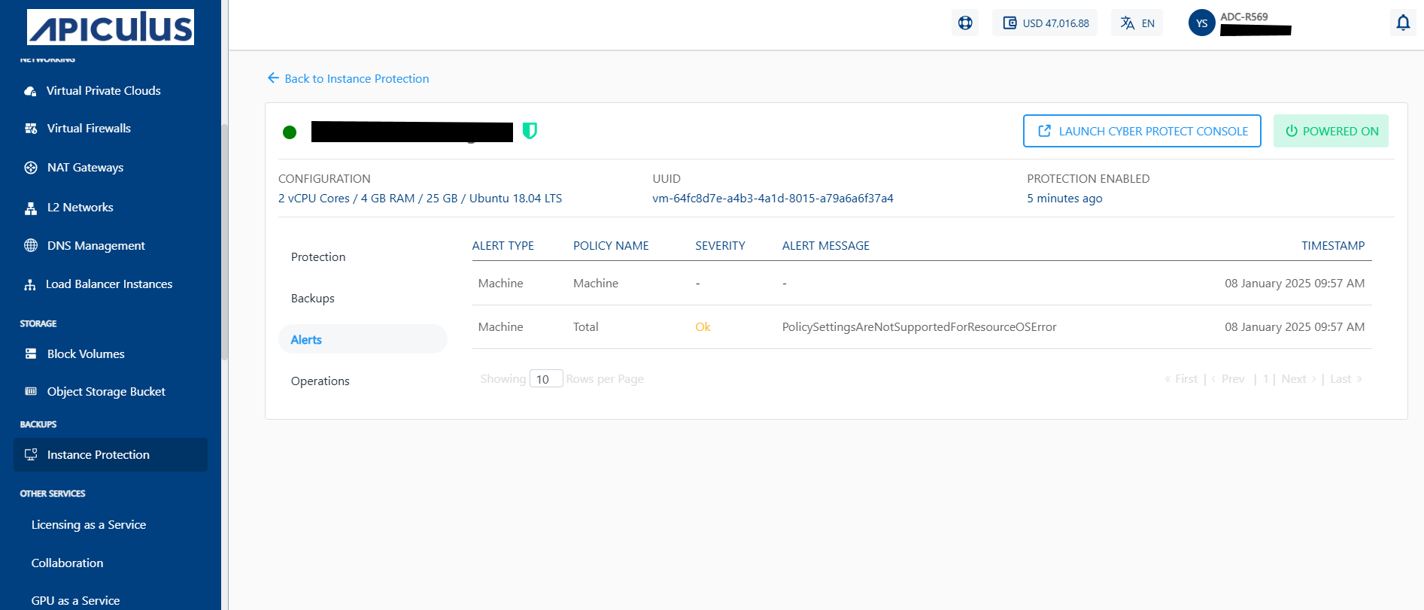Image resolution: width=1424 pixels, height=610 pixels.
Task: Go back to Instance Protection
Action: point(348,78)
